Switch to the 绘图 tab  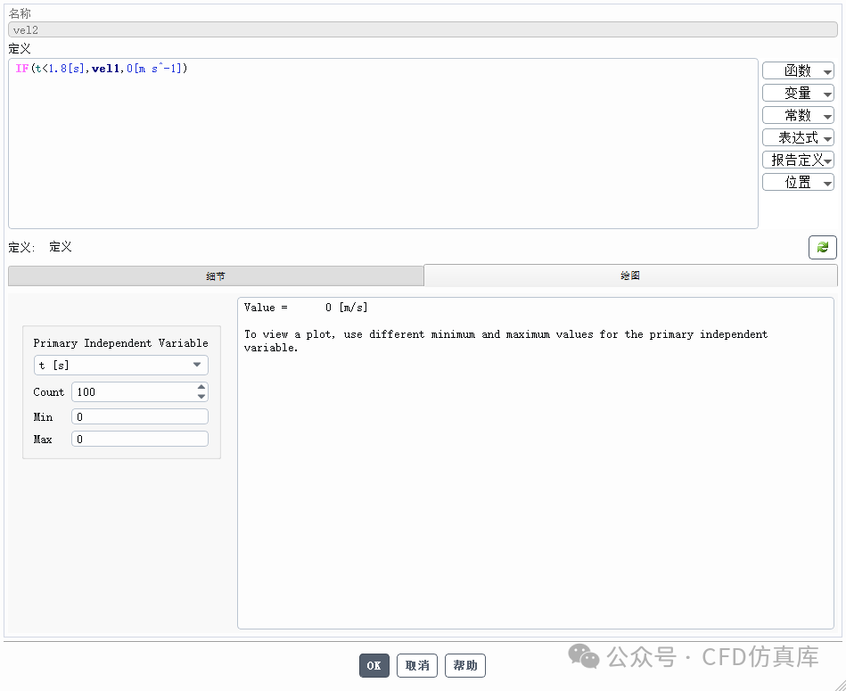point(630,276)
